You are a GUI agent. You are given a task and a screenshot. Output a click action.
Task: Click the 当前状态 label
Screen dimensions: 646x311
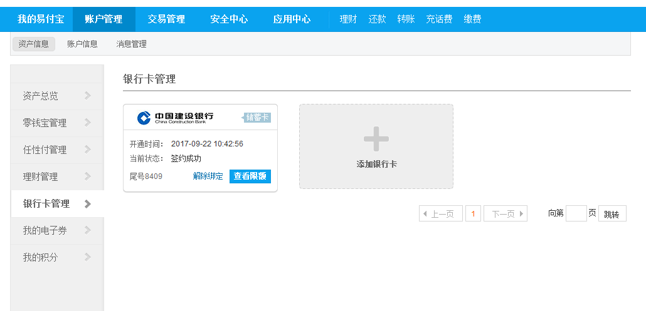click(147, 158)
